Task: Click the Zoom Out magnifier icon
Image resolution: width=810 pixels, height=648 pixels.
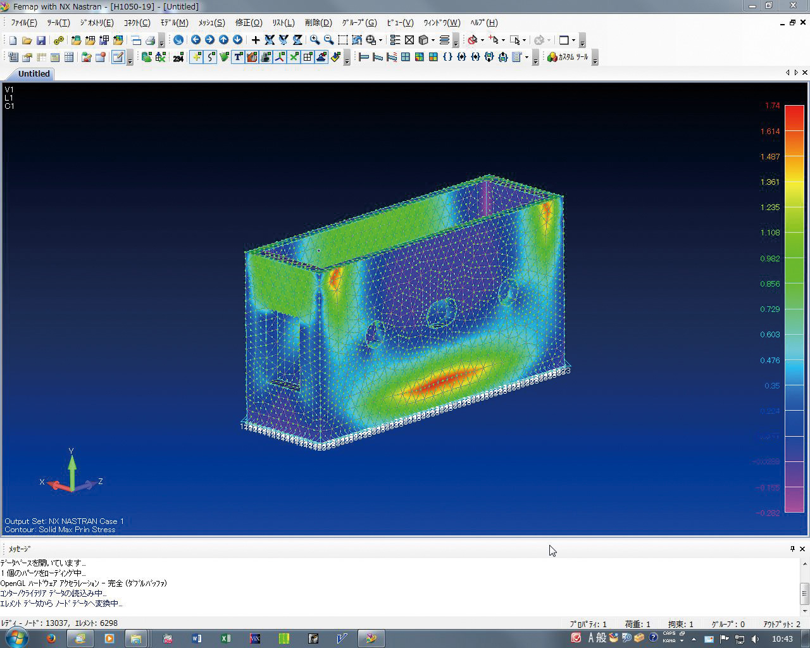Action: [328, 40]
